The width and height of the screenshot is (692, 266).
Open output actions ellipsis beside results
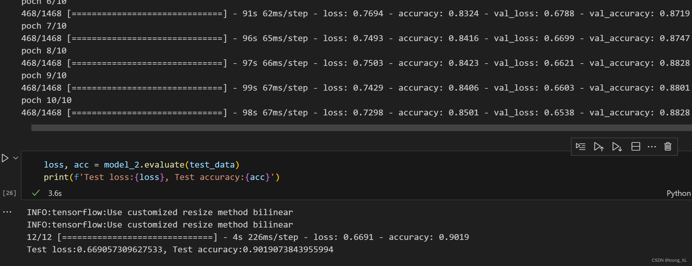[7, 212]
